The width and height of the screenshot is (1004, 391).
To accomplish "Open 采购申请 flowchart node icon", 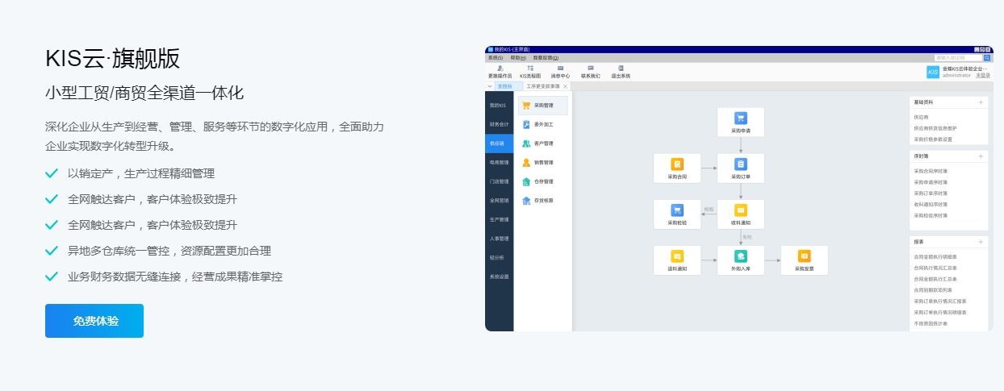I will (x=740, y=118).
